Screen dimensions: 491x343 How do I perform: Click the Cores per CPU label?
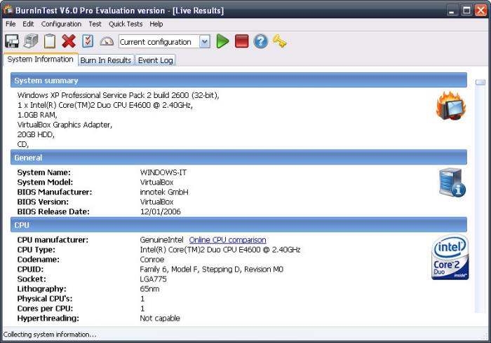point(45,309)
